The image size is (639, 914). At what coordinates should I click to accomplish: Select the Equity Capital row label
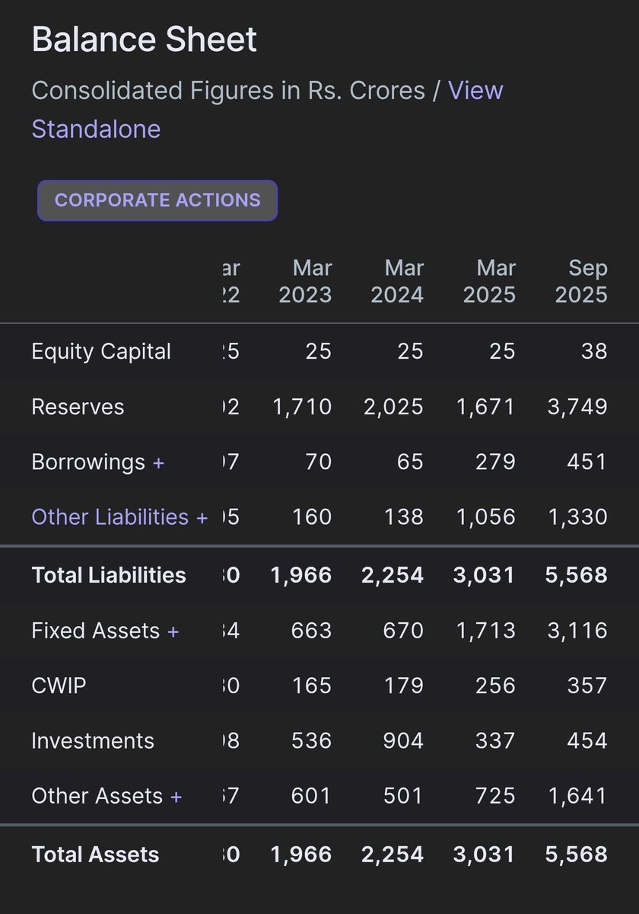[101, 352]
